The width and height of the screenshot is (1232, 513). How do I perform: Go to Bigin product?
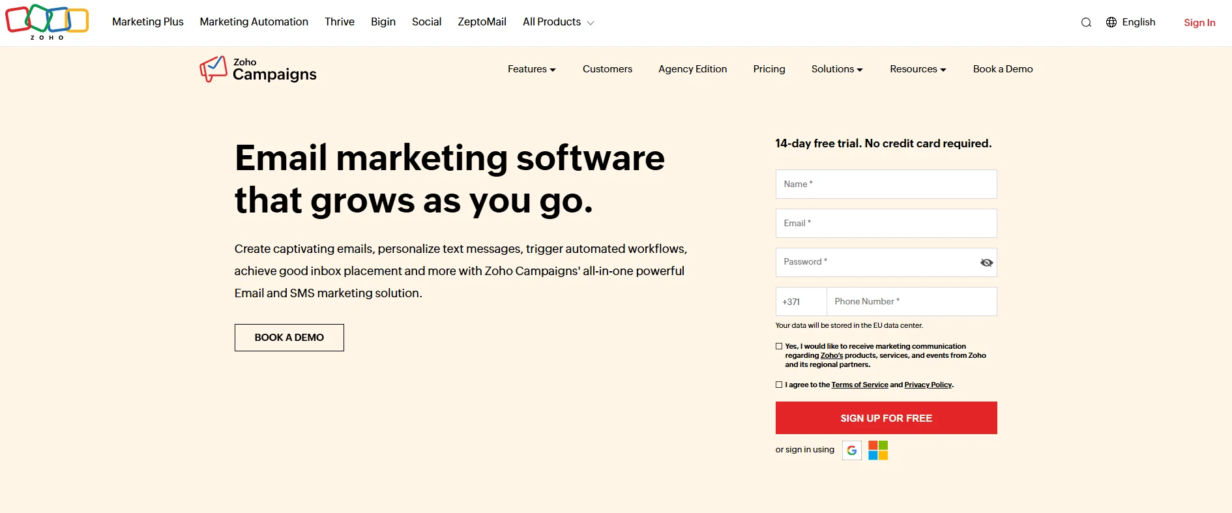[x=383, y=22]
